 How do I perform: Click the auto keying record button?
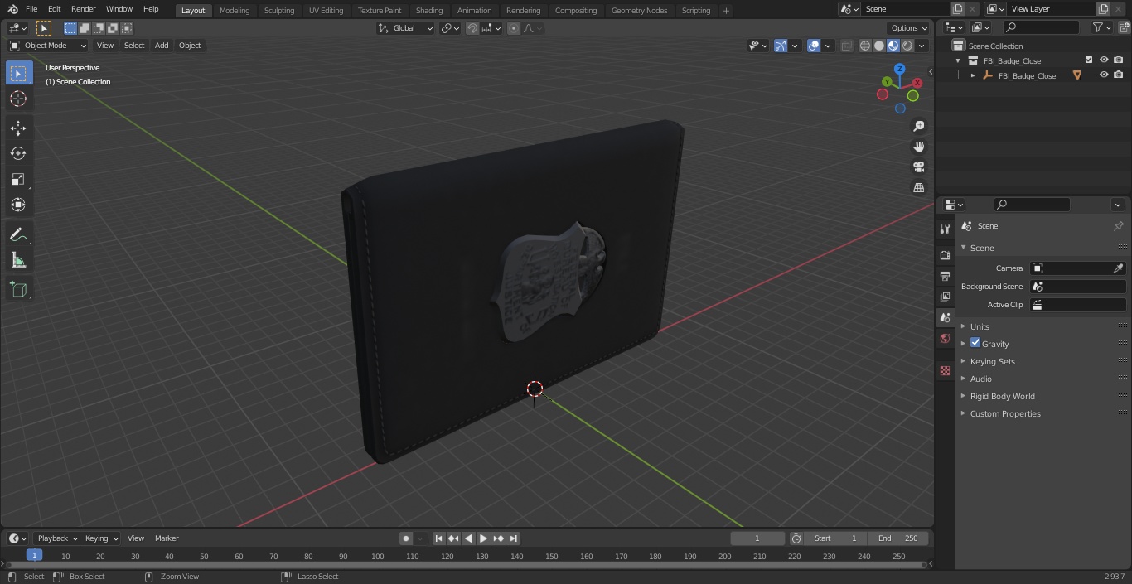(x=406, y=538)
